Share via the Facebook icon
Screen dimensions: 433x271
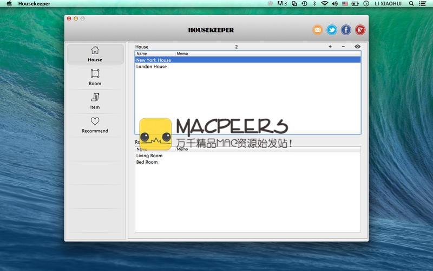coord(346,30)
